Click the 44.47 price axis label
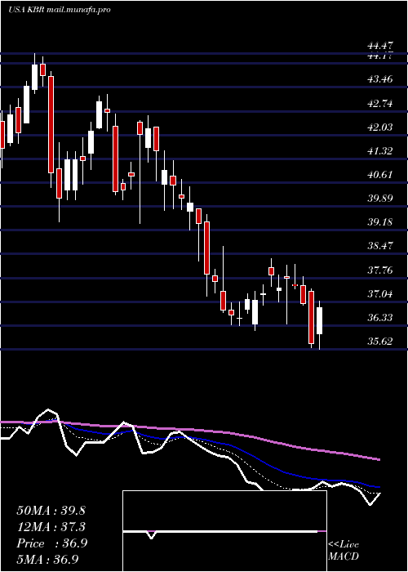The image size is (408, 572). (x=380, y=46)
